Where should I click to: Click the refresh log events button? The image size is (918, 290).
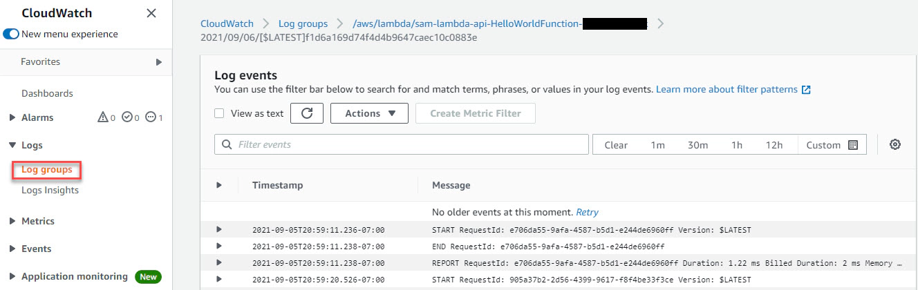pyautogui.click(x=307, y=113)
